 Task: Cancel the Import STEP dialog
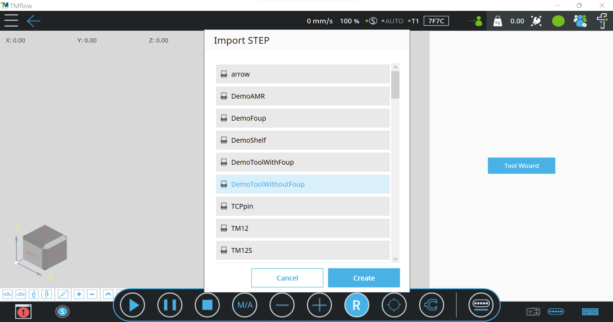[287, 278]
